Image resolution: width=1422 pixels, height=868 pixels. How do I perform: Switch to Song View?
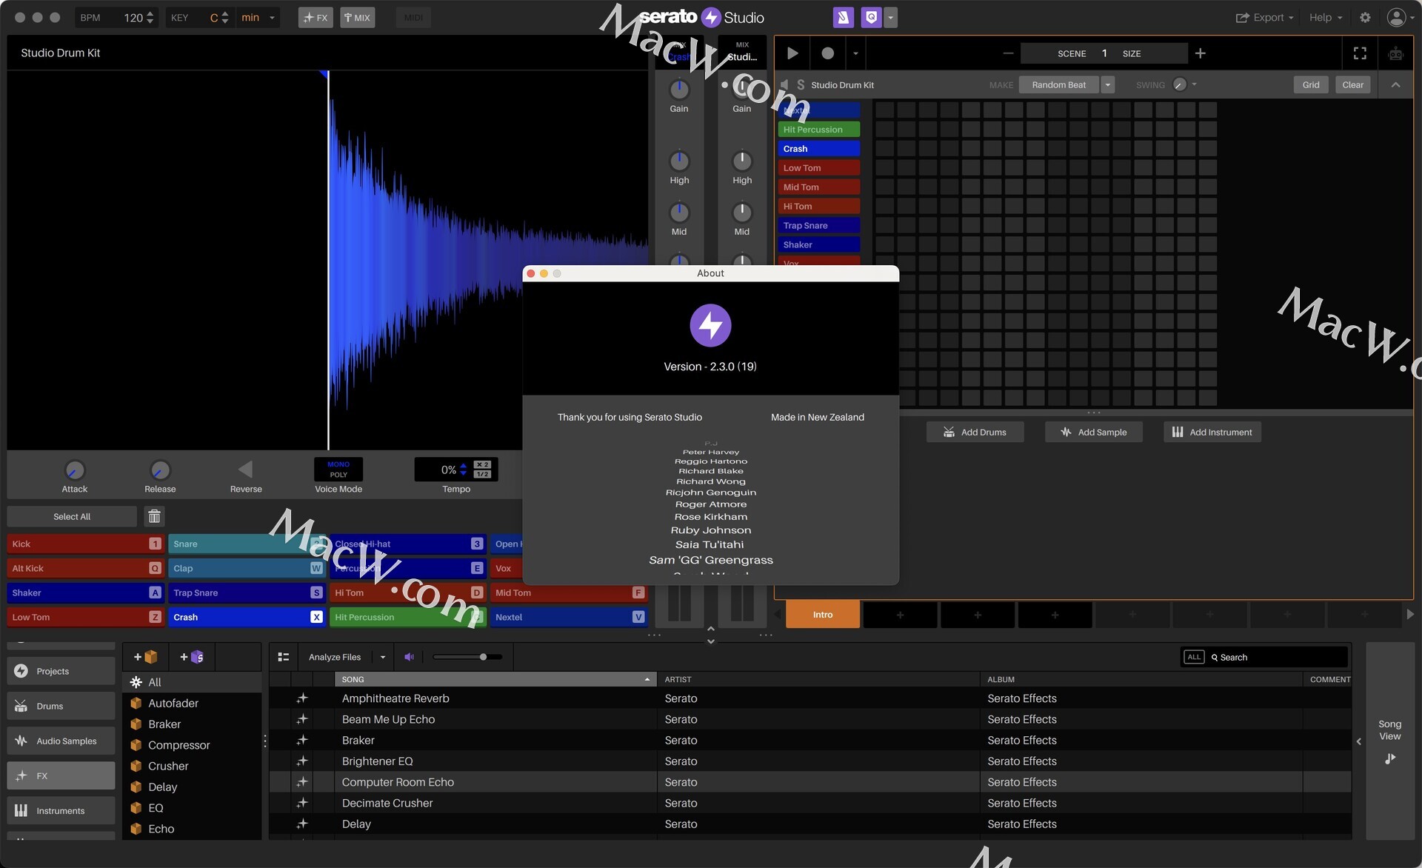tap(1389, 741)
